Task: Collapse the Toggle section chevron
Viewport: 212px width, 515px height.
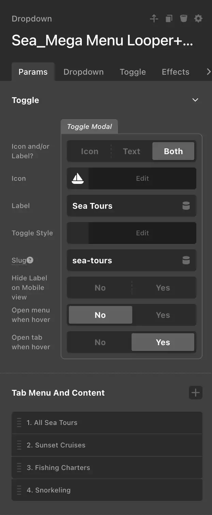Action: (195, 100)
